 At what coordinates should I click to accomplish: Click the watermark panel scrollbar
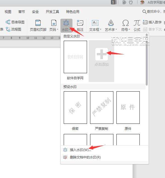pos(147,59)
